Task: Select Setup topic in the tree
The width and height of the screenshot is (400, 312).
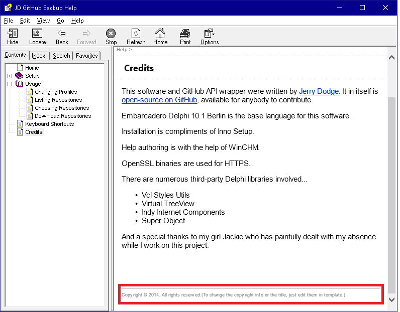Action: coord(32,76)
